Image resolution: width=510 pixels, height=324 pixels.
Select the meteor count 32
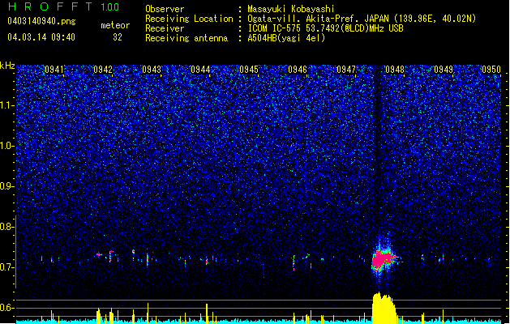[x=118, y=37]
